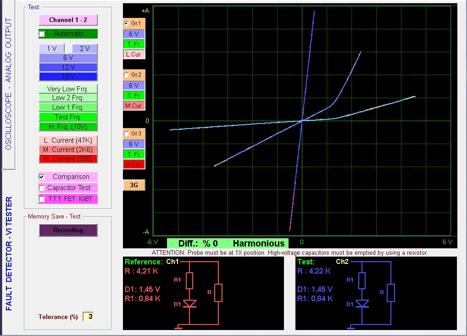Toggle the T.T.T. FET IGBT checkbox
The image size is (467, 336).
click(42, 199)
